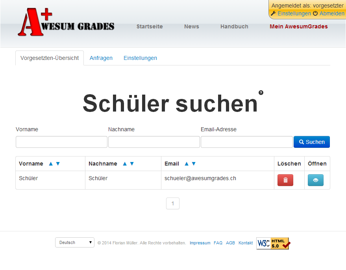Click into the Vorname input field
The image size is (346, 270).
[61, 142]
